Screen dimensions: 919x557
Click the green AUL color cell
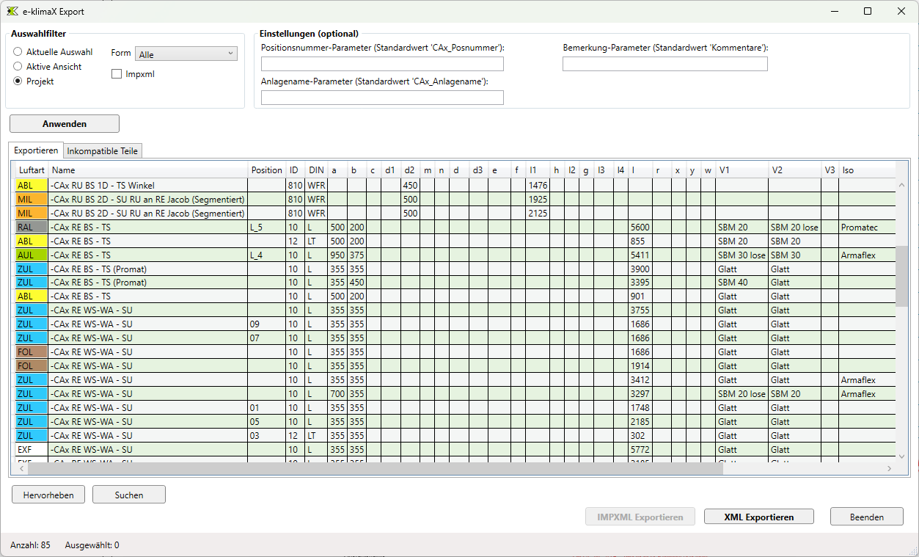click(31, 255)
